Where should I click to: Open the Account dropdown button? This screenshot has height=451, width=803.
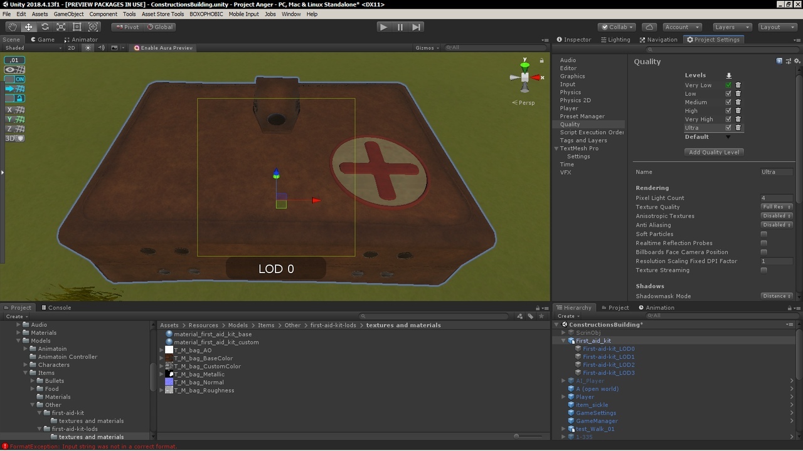tap(682, 27)
